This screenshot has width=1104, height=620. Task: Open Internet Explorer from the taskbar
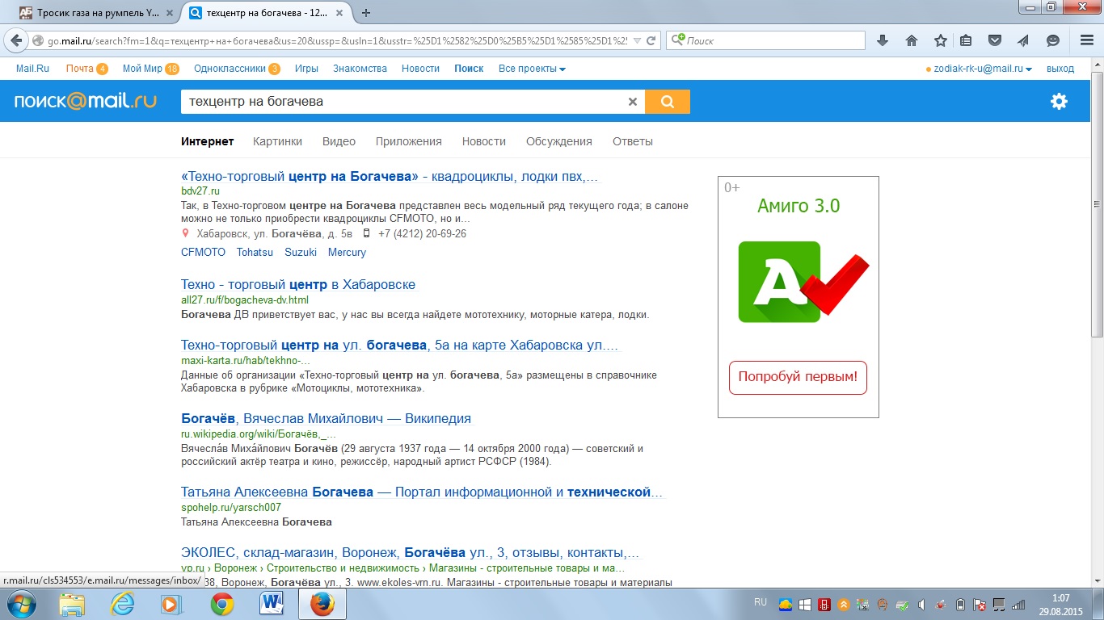[x=123, y=604]
